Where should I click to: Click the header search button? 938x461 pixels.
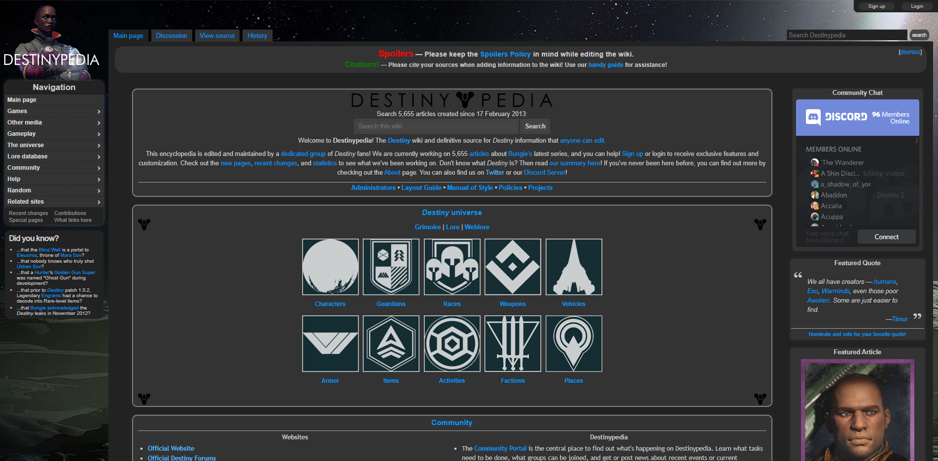(919, 35)
